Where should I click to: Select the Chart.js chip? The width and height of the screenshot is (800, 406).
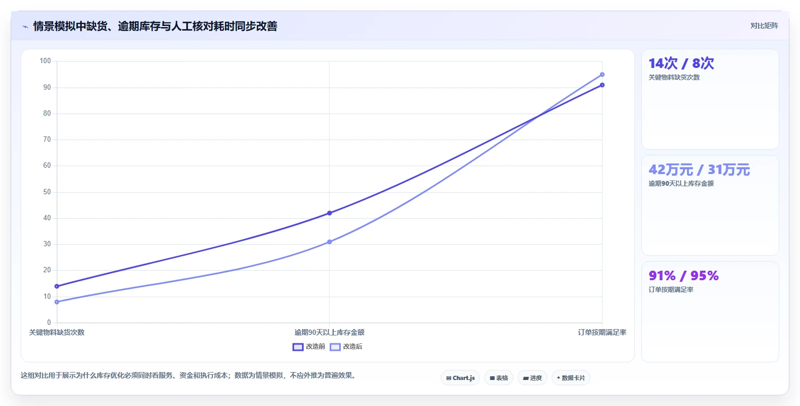pyautogui.click(x=460, y=378)
